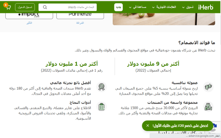Open the shopping cart icon
The width and height of the screenshot is (221, 138).
9,7
